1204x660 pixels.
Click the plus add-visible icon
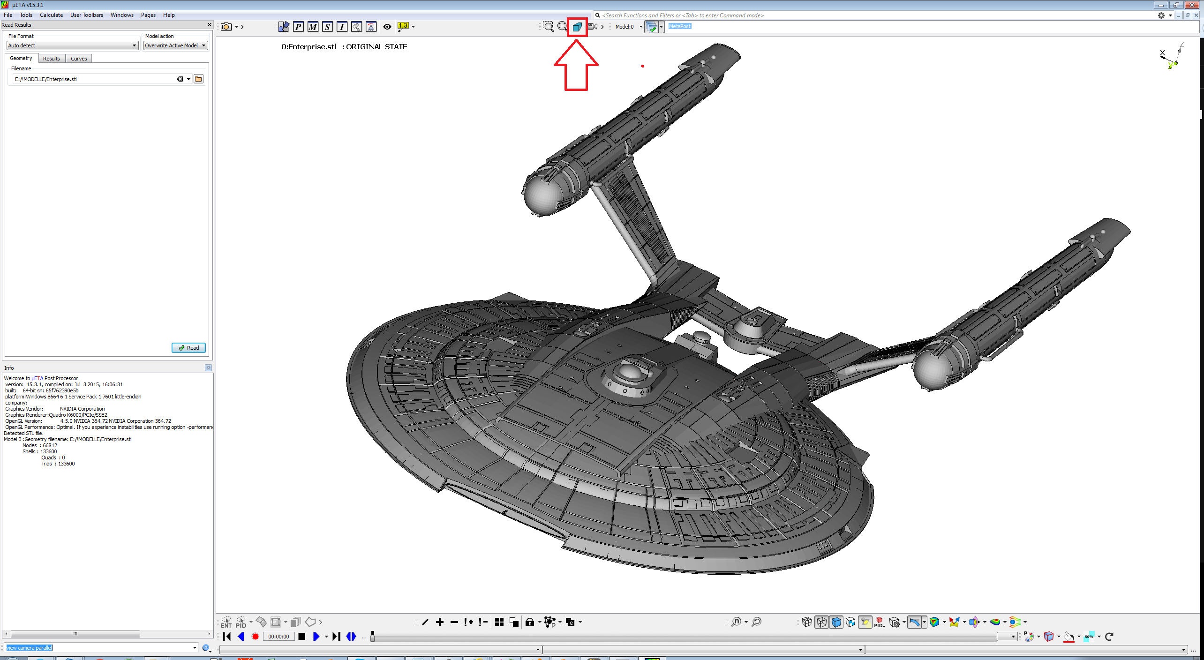point(440,622)
